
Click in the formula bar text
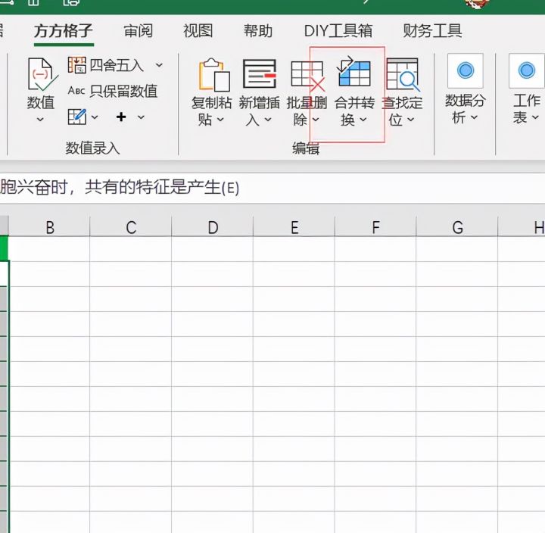pyautogui.click(x=120, y=188)
